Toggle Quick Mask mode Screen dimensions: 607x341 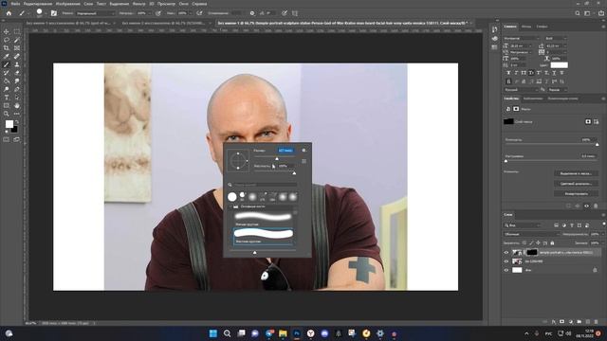(x=7, y=139)
